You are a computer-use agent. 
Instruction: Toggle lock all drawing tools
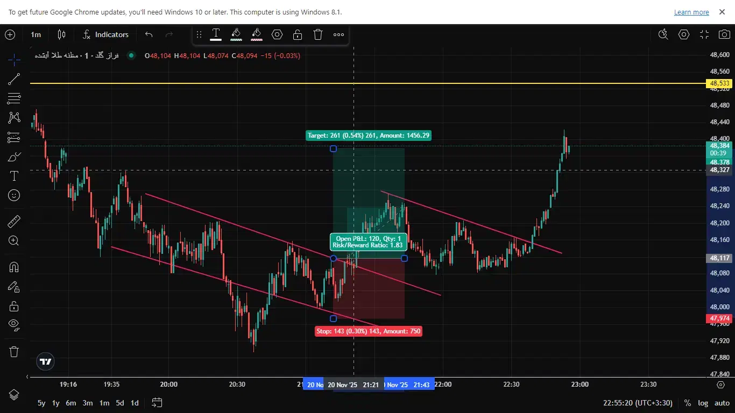coord(14,307)
